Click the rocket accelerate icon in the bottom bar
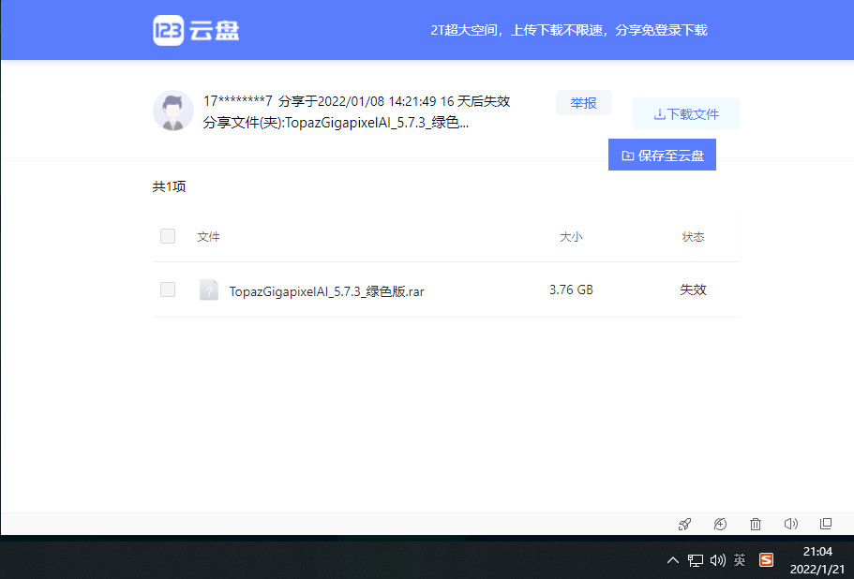Viewport: 854px width, 579px height. click(684, 524)
